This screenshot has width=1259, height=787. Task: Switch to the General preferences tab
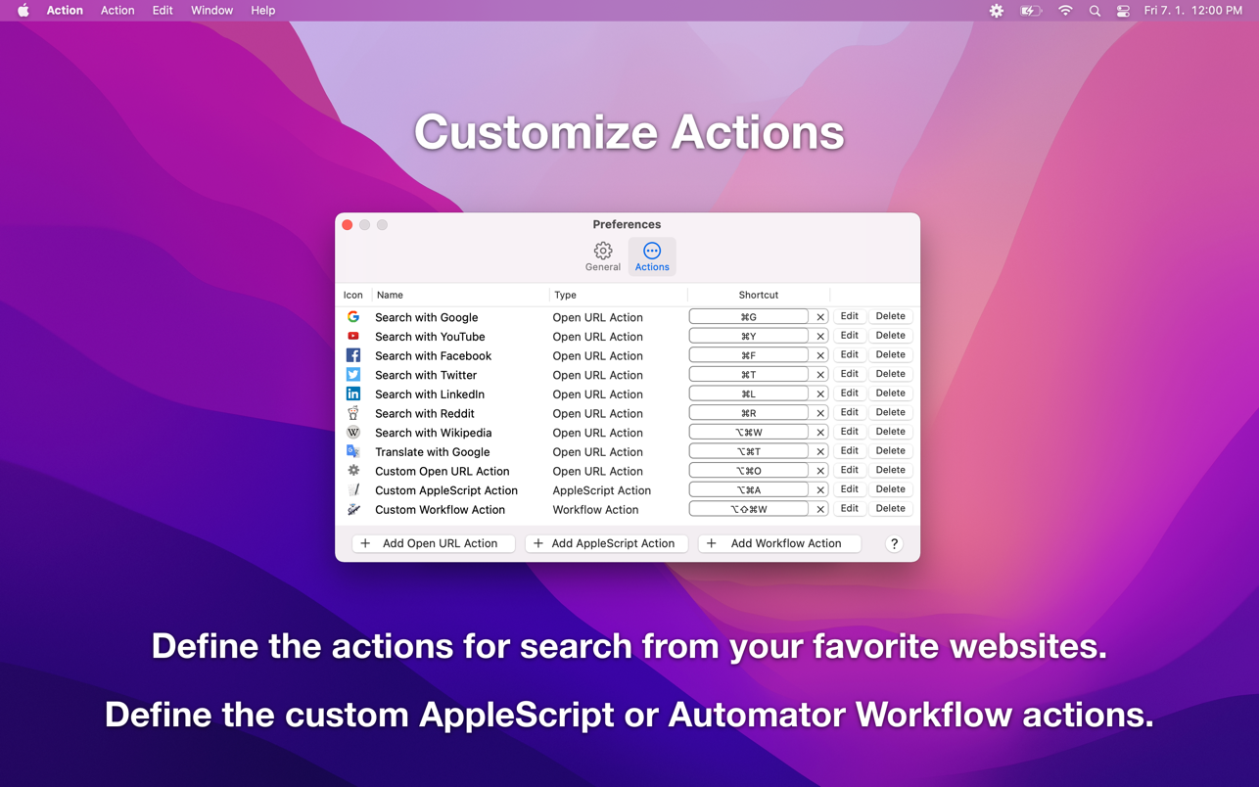point(603,256)
